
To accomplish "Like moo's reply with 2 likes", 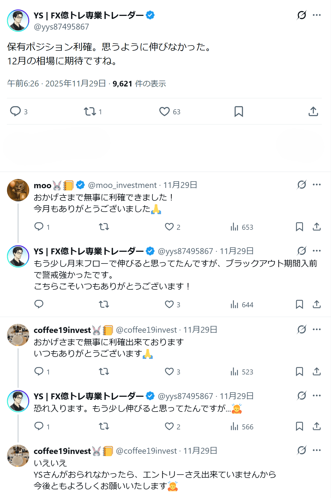I will (169, 227).
